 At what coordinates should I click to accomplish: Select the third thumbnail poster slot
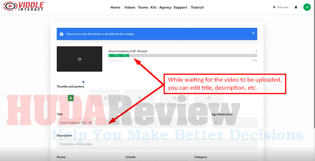140,98
